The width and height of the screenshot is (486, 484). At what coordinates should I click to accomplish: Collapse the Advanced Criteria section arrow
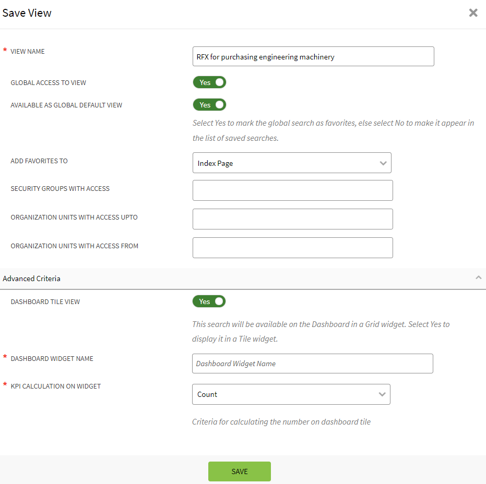[x=478, y=279]
